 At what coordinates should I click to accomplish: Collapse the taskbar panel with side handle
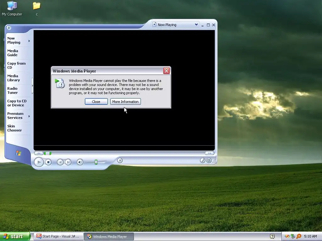32,86
